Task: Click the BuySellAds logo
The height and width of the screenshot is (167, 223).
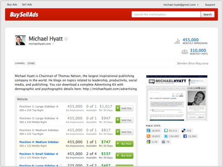Action: pyautogui.click(x=24, y=14)
